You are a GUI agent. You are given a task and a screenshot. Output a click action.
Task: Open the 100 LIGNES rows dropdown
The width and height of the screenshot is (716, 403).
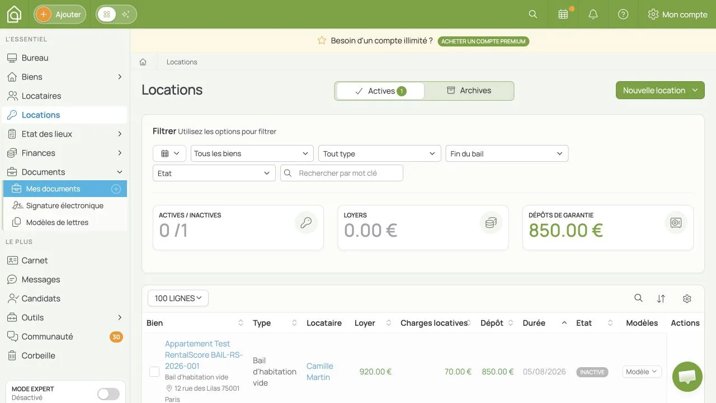coord(178,298)
